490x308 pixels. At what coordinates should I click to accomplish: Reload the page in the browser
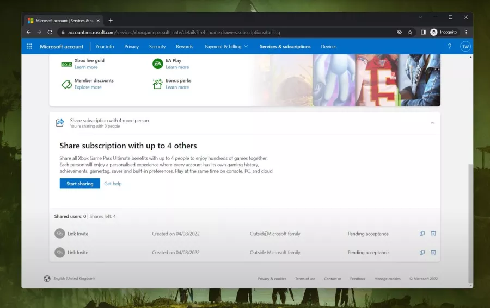tap(50, 32)
